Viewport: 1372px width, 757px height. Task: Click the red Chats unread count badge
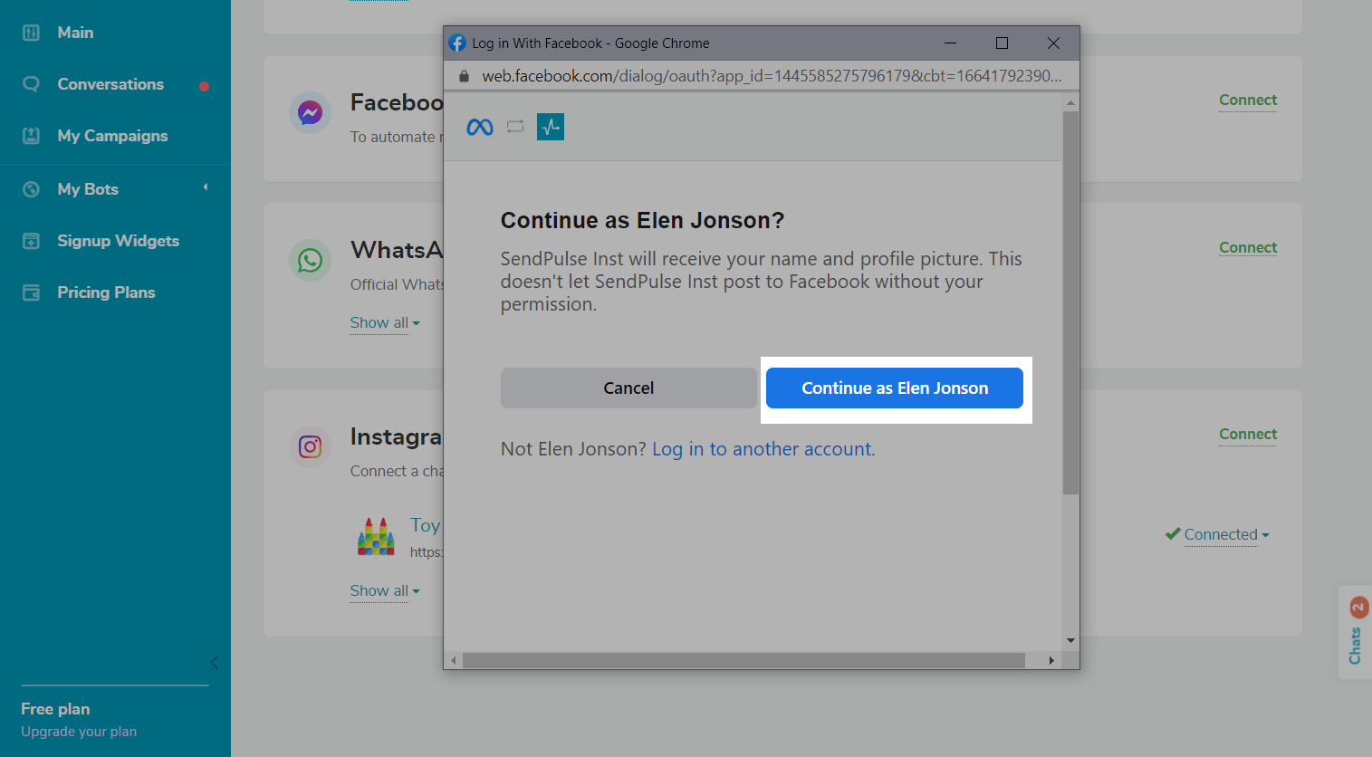[x=1358, y=608]
